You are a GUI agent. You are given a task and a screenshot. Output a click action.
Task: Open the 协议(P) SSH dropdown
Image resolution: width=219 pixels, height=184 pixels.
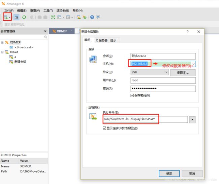tap(150, 72)
